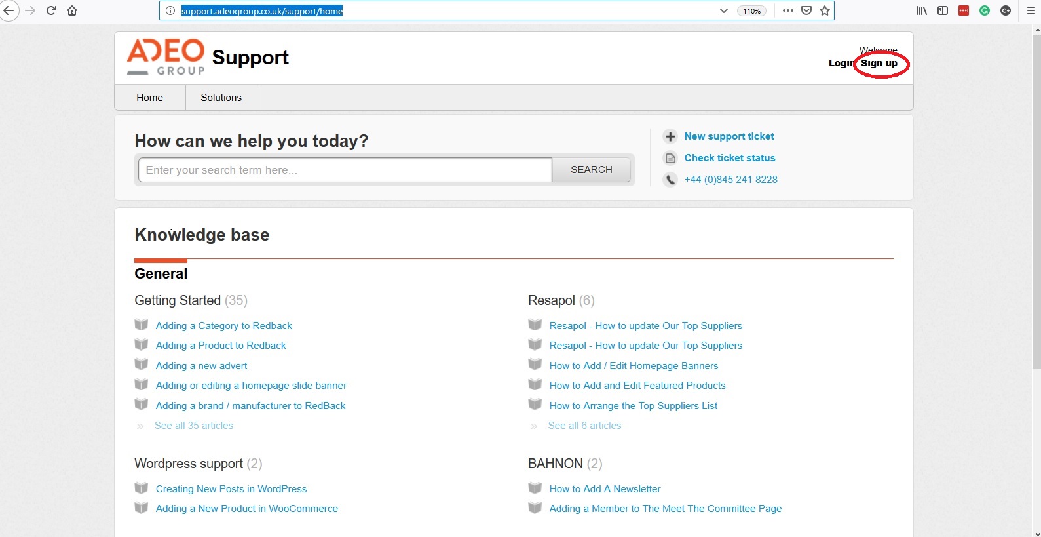Screen dimensions: 1041x537
Task: Click book icon beside Adding a Category to Redback
Action: [x=142, y=325]
